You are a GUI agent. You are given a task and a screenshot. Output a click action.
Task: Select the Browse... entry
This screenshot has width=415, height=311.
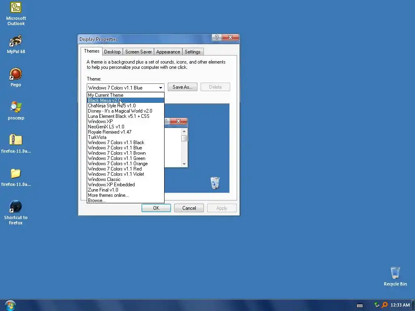(126, 200)
